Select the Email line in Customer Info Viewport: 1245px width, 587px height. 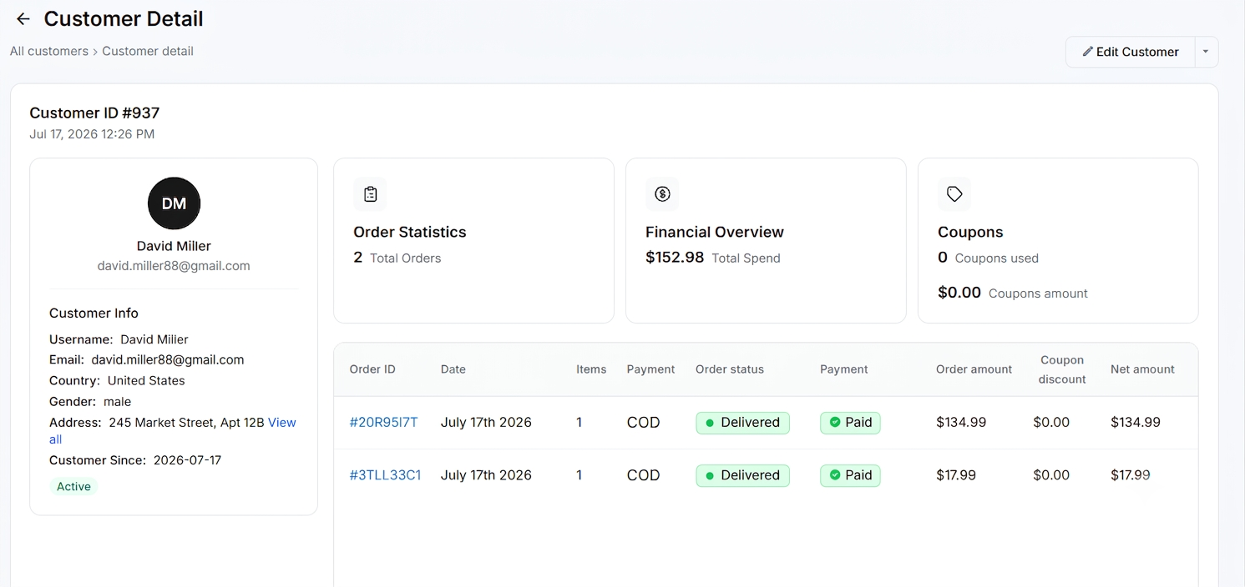point(147,360)
